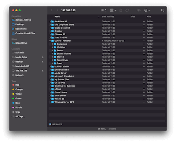
Task: Open the list view switcher
Action: click(103, 10)
